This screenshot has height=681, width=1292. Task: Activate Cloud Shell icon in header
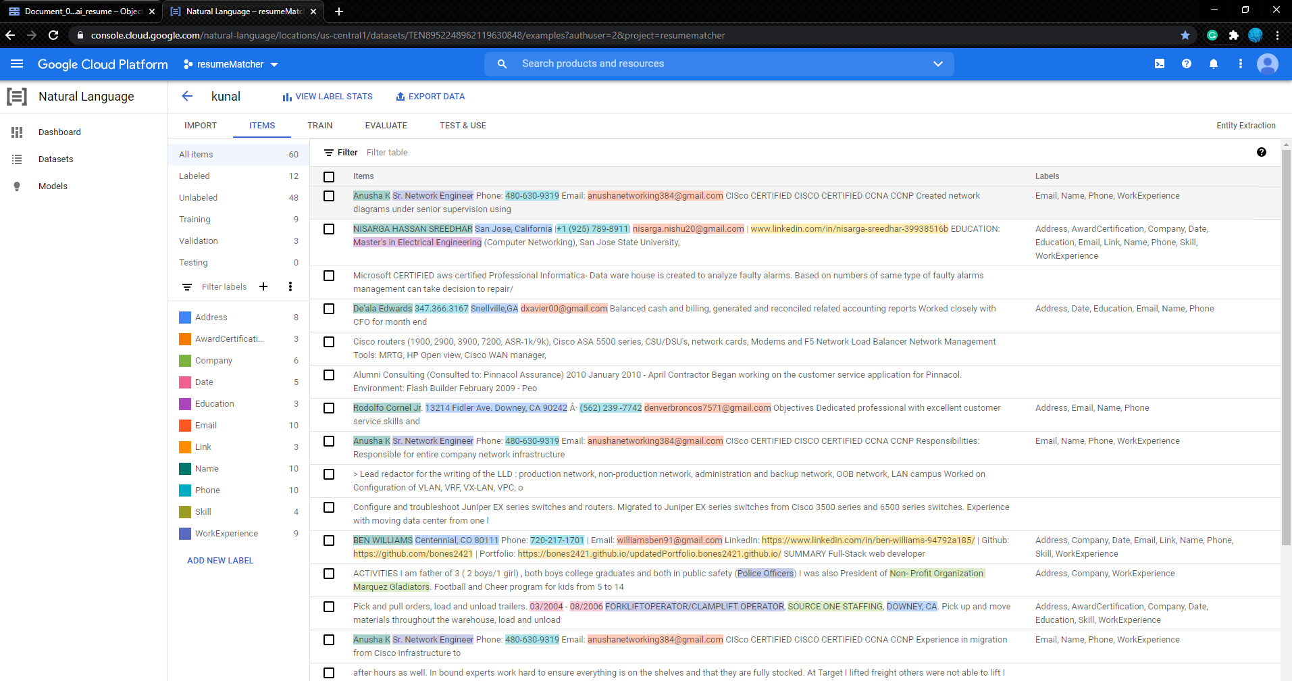click(x=1160, y=64)
